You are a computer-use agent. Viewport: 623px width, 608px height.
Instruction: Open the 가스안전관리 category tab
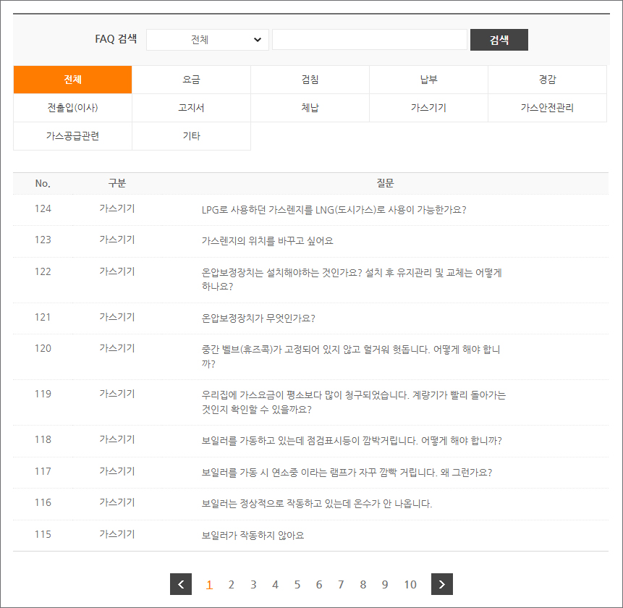547,108
